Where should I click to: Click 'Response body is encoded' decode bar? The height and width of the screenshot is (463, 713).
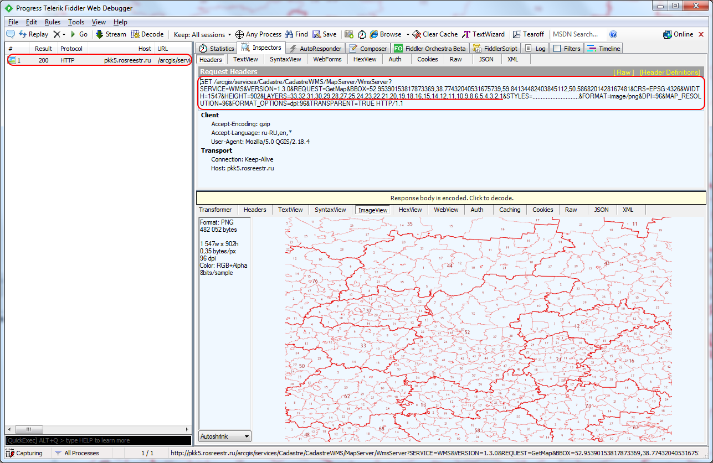coord(452,198)
